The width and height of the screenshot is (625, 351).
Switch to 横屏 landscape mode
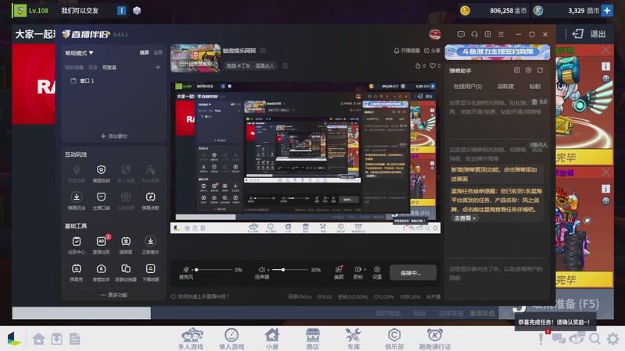[x=145, y=52]
